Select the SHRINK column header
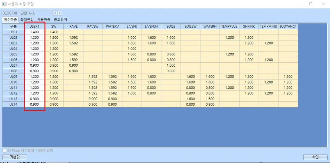The width and height of the screenshot is (330, 163). (249, 26)
